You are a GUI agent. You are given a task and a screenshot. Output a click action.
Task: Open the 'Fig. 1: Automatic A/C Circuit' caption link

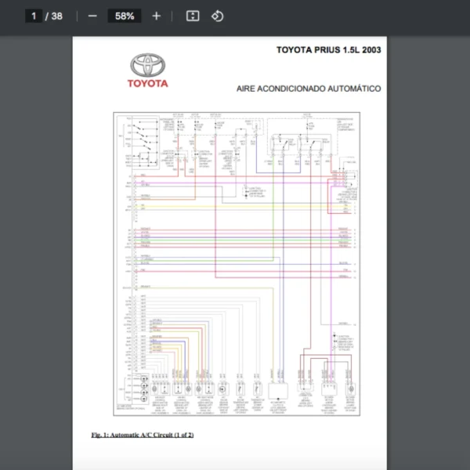143,435
